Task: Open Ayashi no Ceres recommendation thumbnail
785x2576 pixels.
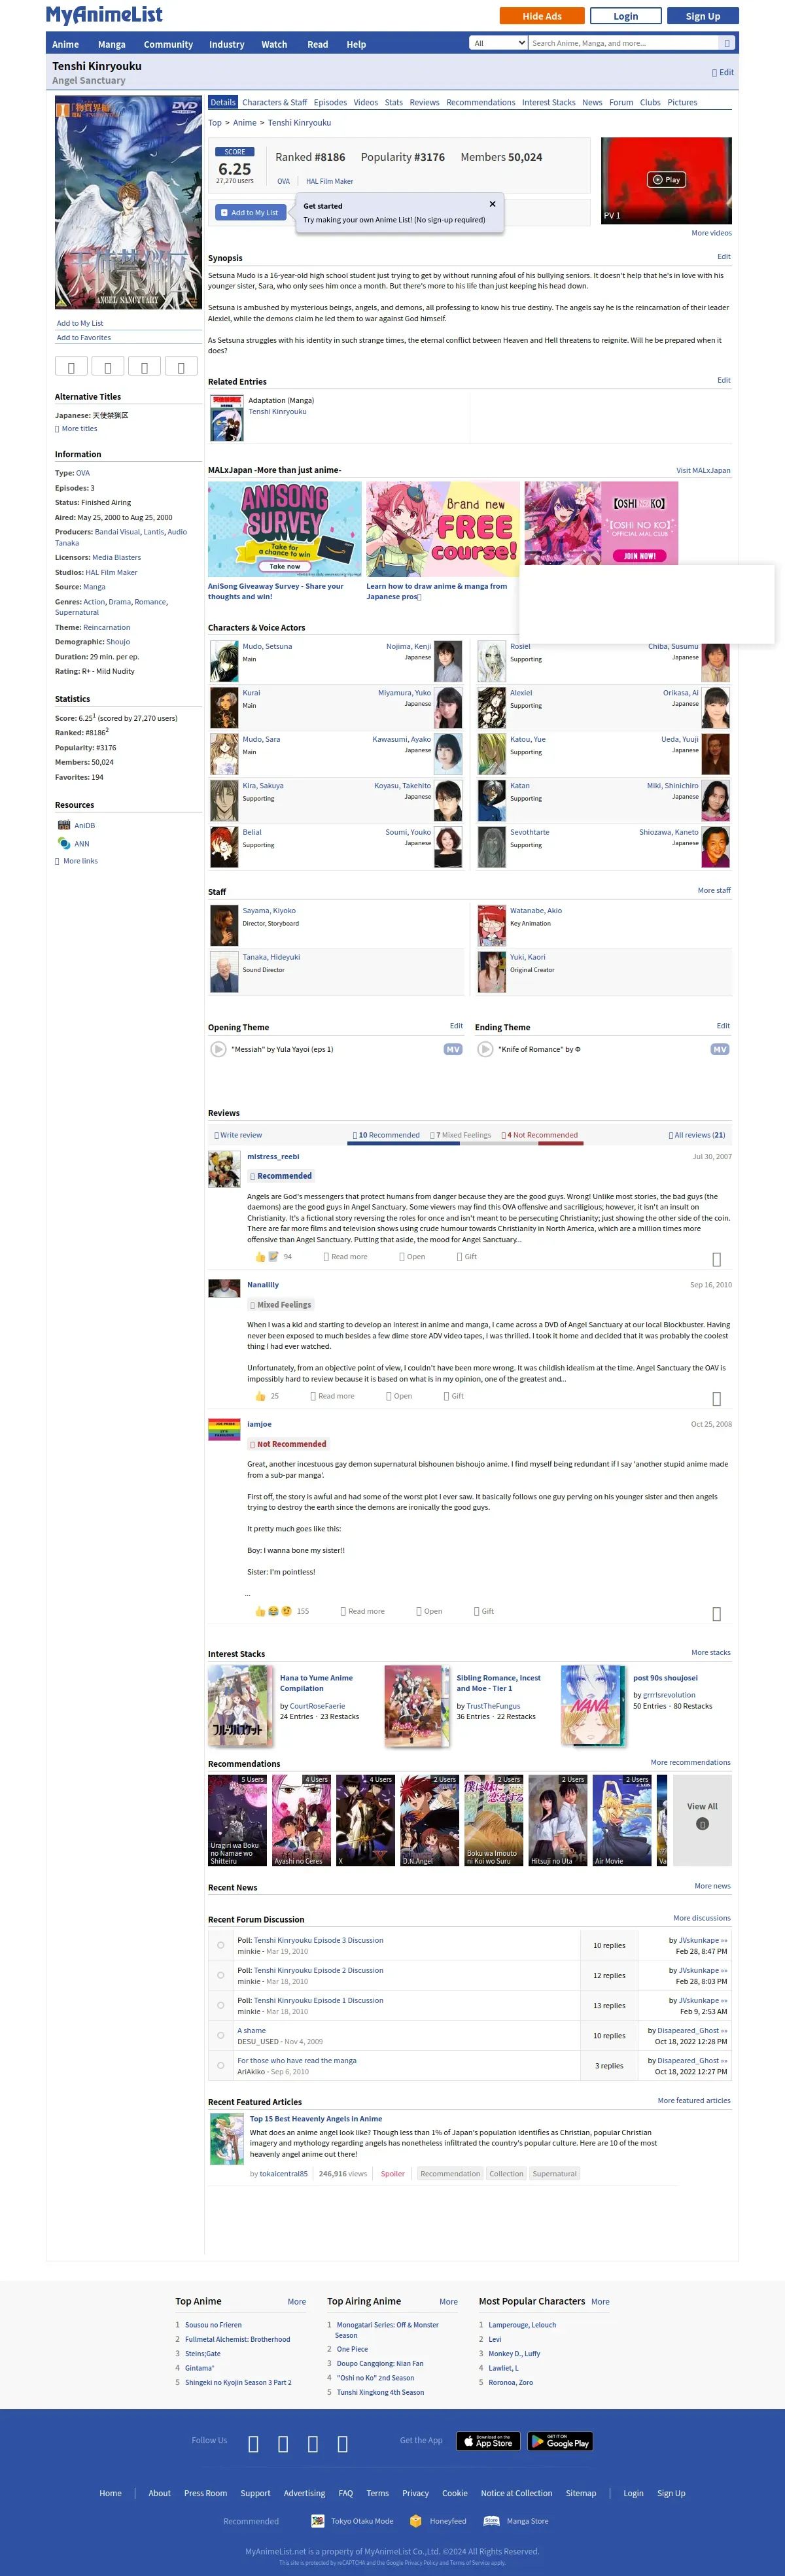Action: point(302,1821)
